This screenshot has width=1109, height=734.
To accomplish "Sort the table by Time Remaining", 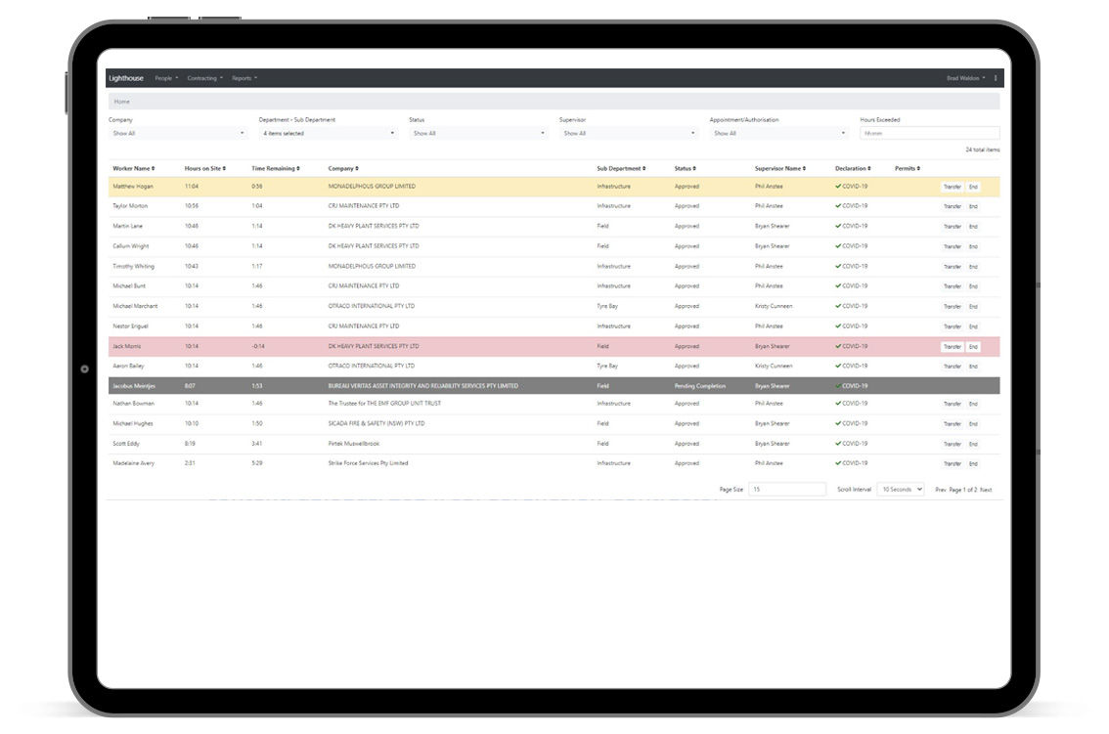I will coord(276,168).
